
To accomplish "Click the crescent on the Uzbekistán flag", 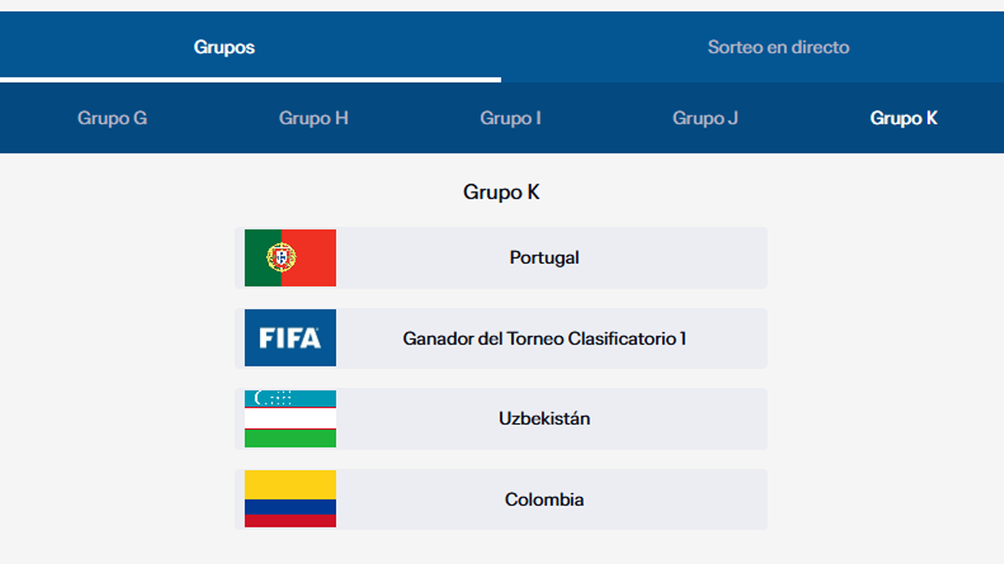I will [259, 398].
